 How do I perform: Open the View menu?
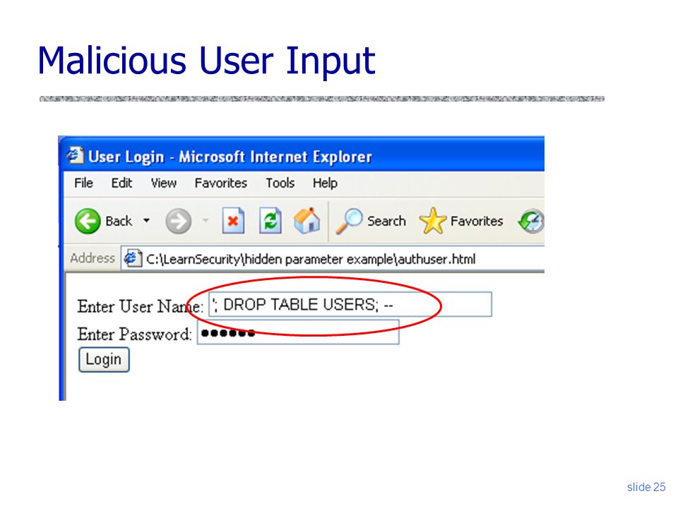163,183
